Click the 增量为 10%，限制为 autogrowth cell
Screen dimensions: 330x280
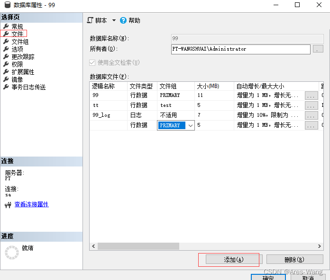point(269,115)
